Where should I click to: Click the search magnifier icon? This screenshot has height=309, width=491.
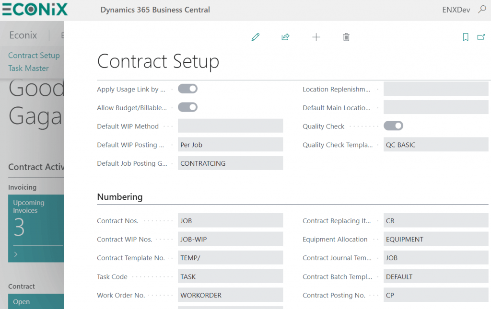pos(482,10)
